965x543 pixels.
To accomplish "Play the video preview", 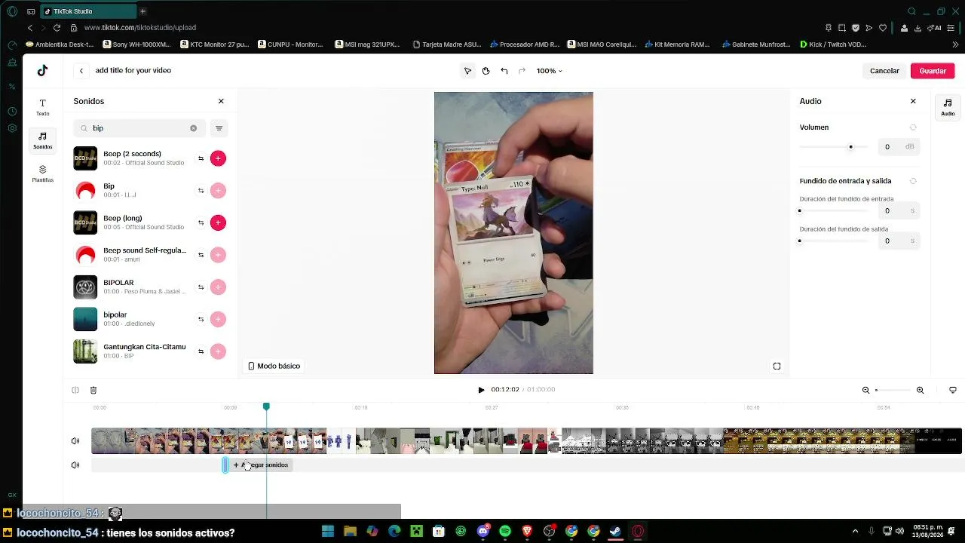I will 481,390.
